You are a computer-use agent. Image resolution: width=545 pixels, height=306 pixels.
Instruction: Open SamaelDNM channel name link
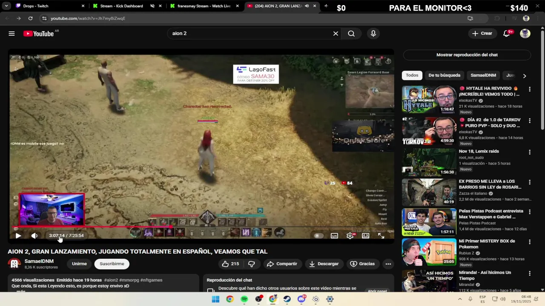tap(39, 261)
